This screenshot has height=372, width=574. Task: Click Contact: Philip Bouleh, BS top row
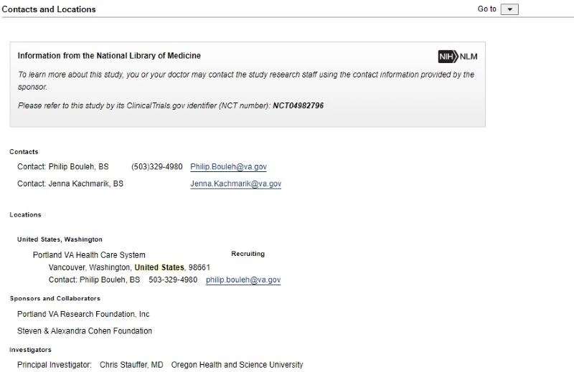coord(63,167)
